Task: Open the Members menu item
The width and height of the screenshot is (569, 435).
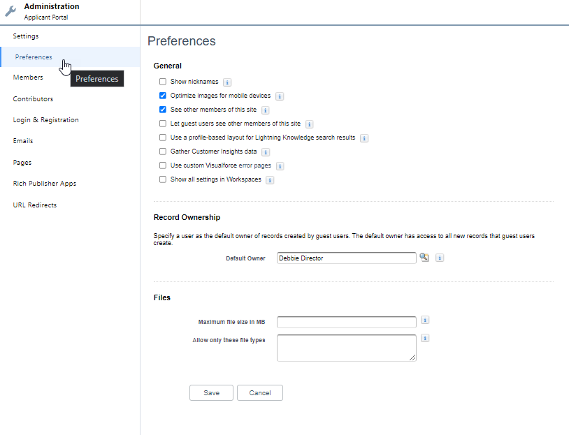Action: (x=28, y=78)
